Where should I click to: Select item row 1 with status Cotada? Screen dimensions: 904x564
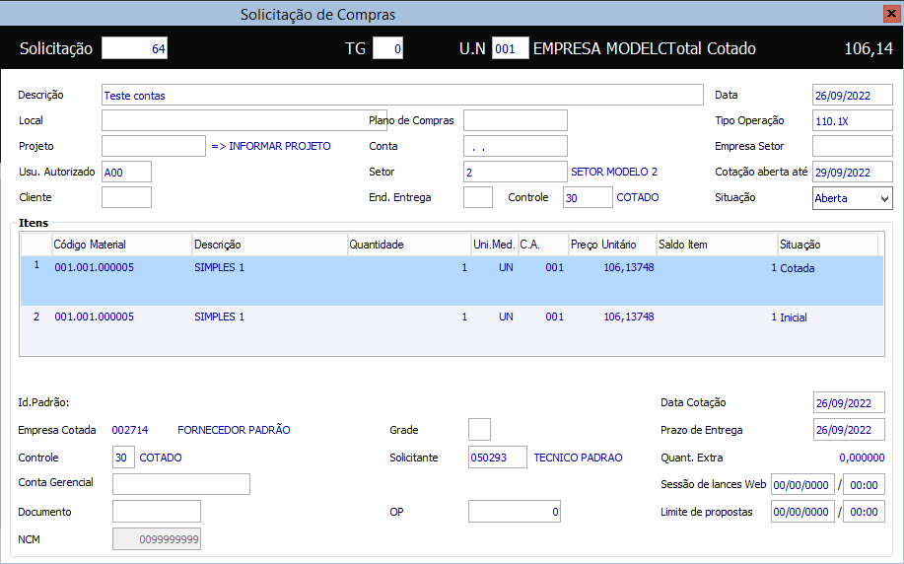452,281
